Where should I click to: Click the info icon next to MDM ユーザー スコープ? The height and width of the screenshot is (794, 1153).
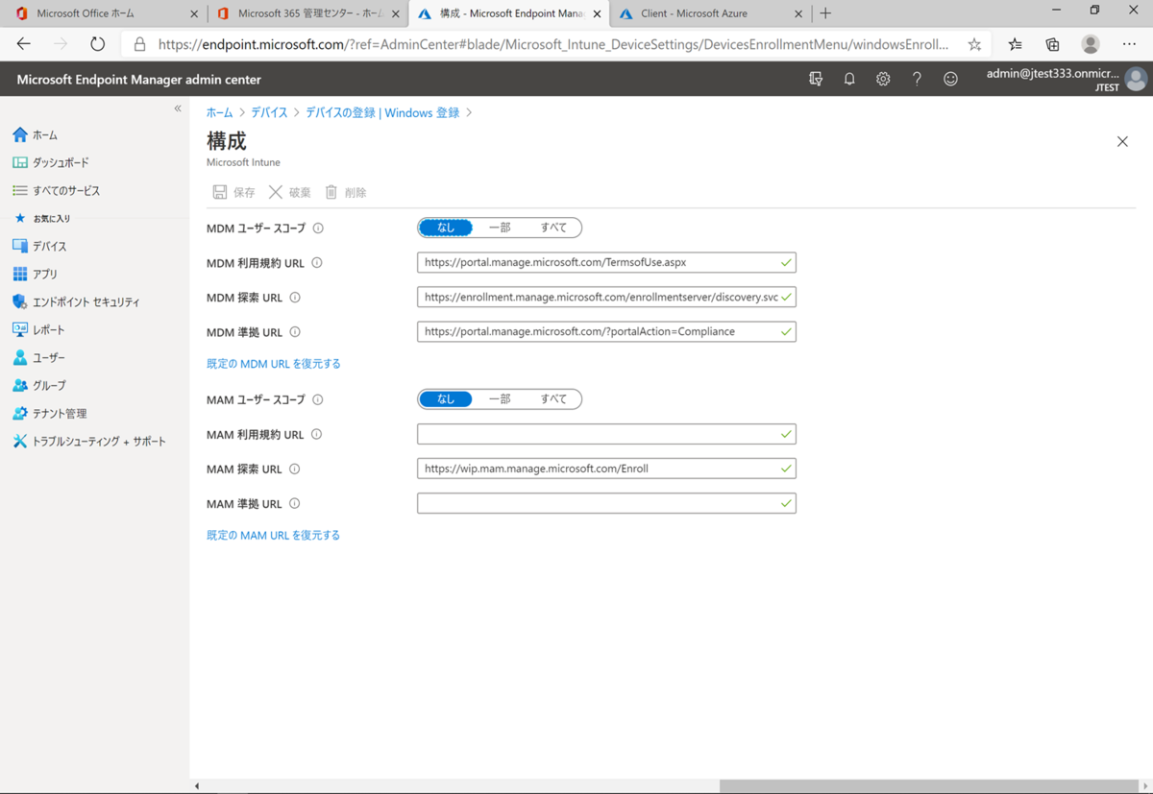coord(318,229)
